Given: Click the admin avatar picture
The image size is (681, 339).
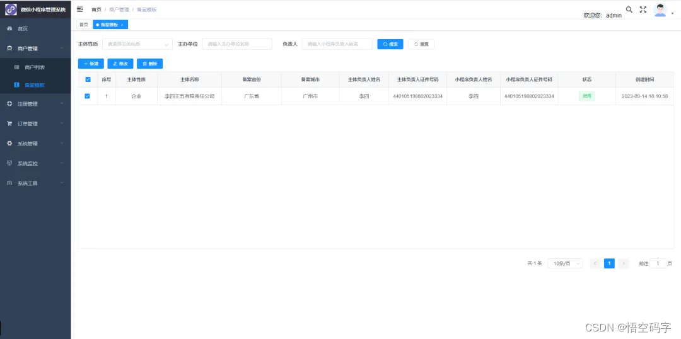Looking at the screenshot, I should (x=660, y=10).
